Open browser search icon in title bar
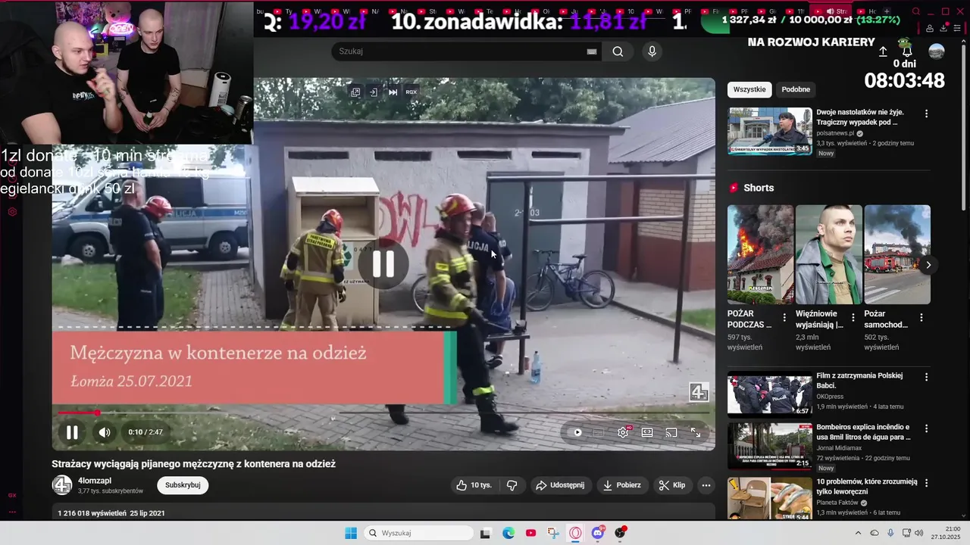This screenshot has width=970, height=545. coord(916,11)
